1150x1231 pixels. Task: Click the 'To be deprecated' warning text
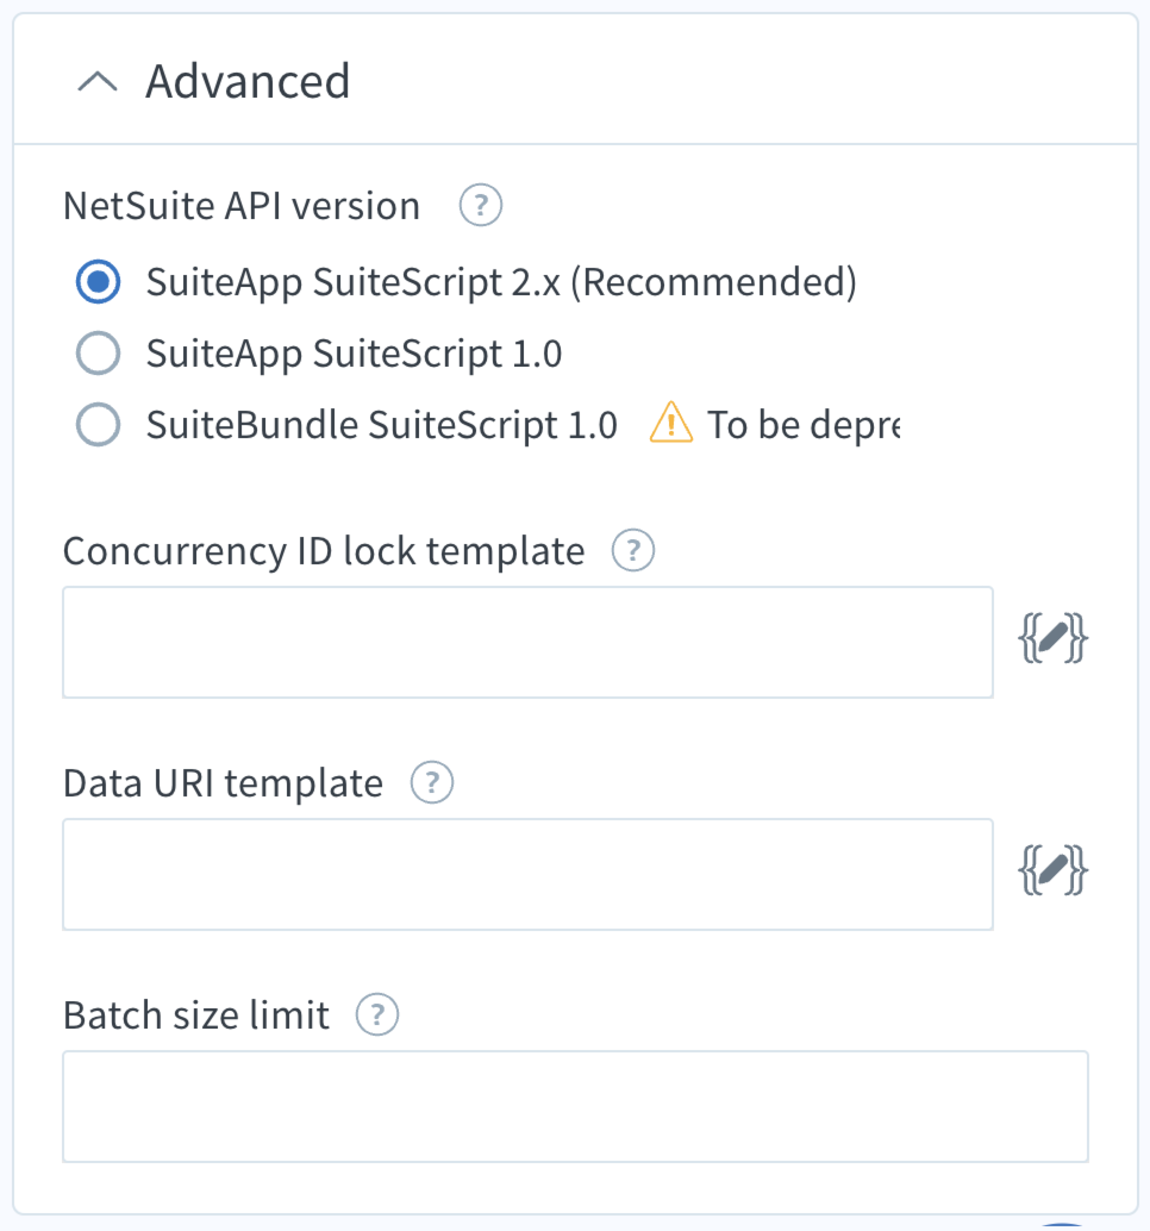[803, 426]
